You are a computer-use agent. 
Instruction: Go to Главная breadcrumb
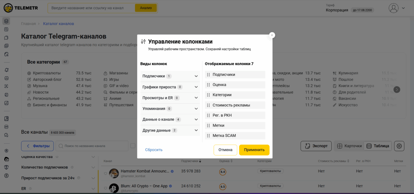coord(28,24)
